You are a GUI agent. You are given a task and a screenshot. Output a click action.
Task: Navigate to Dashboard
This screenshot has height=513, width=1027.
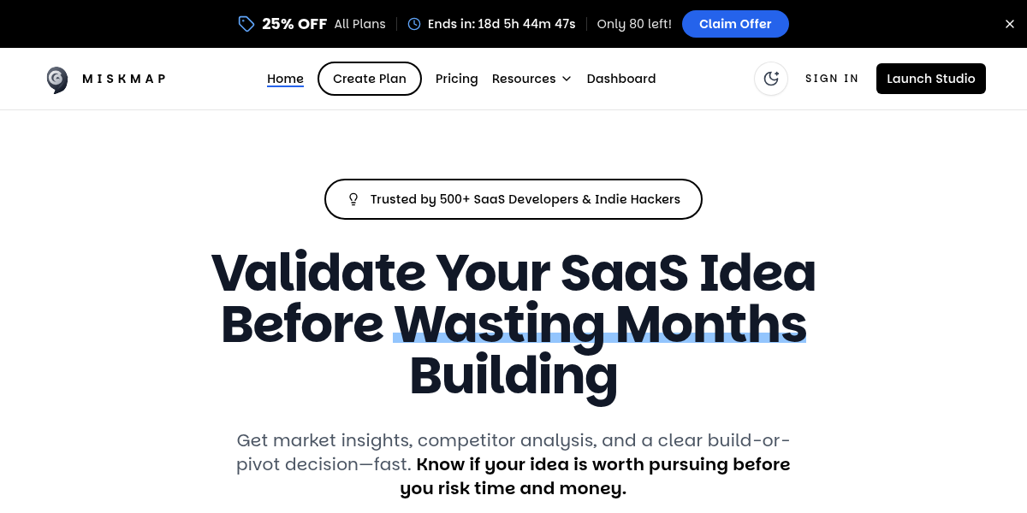click(x=620, y=79)
